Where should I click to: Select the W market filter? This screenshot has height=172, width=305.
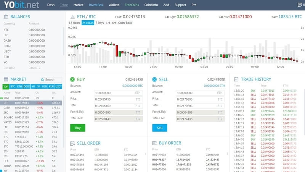click(x=39, y=86)
